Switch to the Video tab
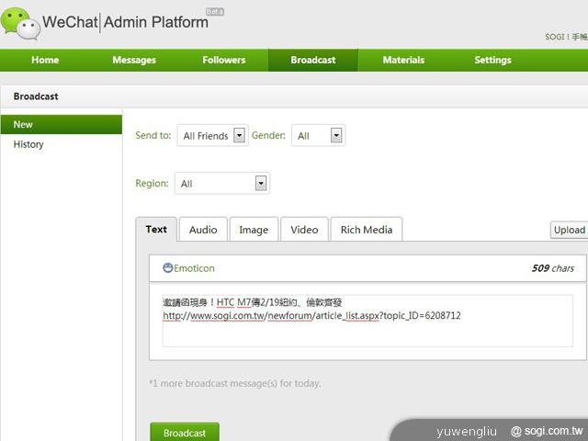 coord(304,230)
